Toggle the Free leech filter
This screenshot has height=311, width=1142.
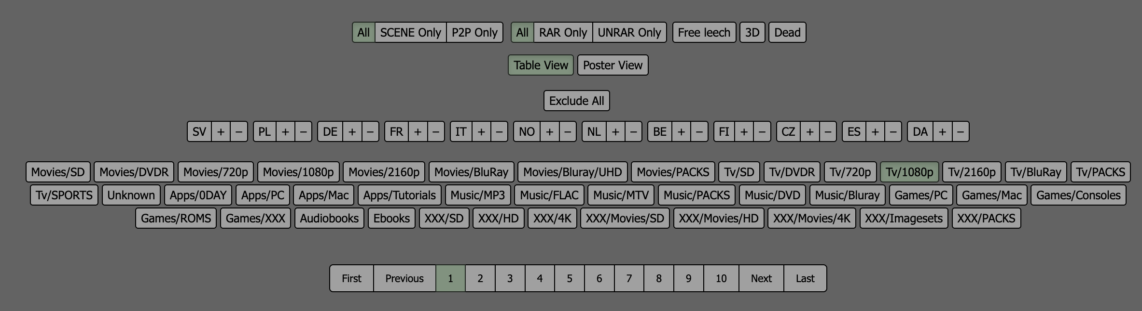704,33
